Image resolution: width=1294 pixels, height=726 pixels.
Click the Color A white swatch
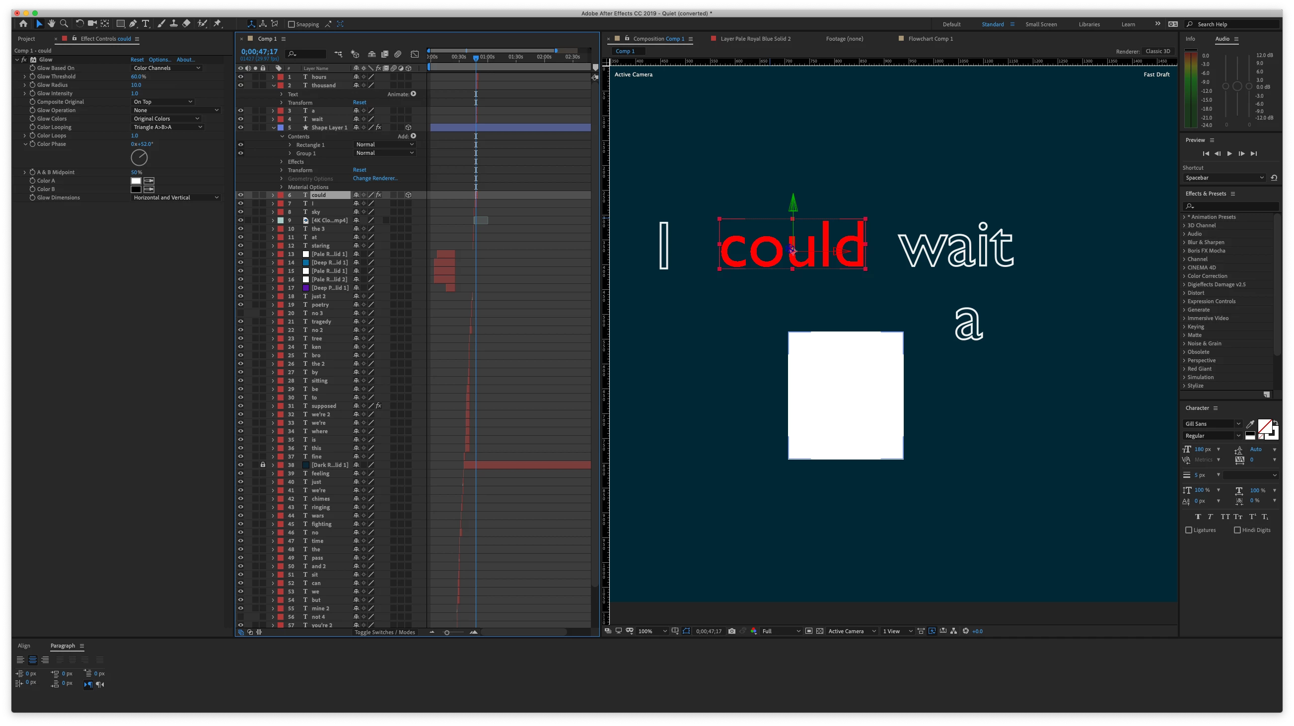pyautogui.click(x=136, y=181)
